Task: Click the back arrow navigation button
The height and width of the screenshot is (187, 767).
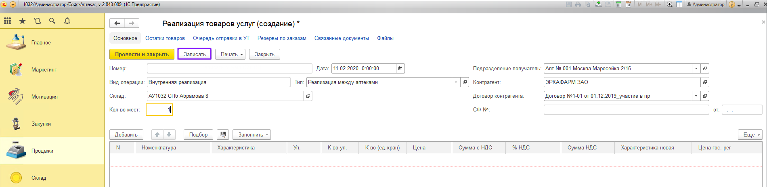Action: (x=117, y=23)
